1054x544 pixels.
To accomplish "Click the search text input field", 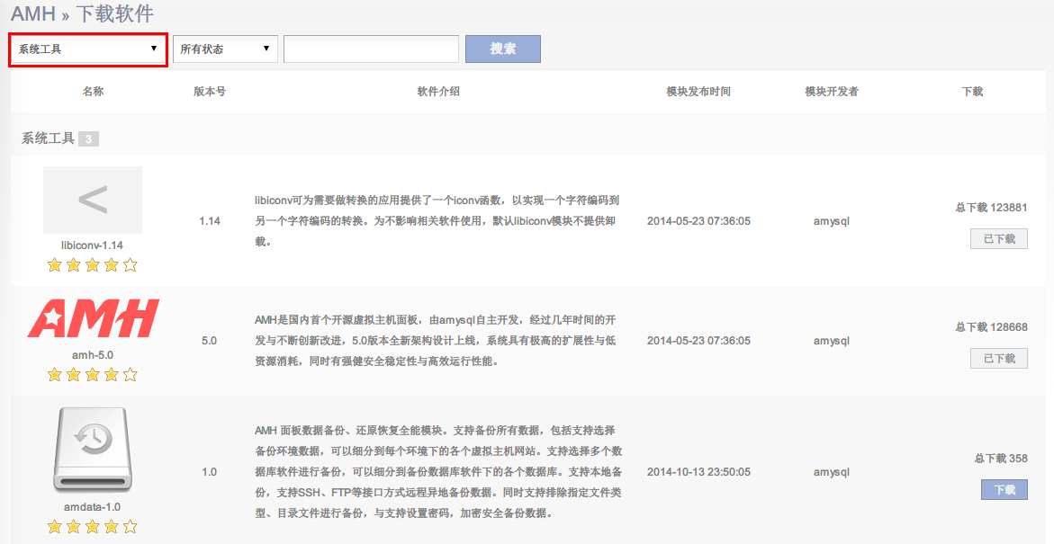I will coord(371,49).
